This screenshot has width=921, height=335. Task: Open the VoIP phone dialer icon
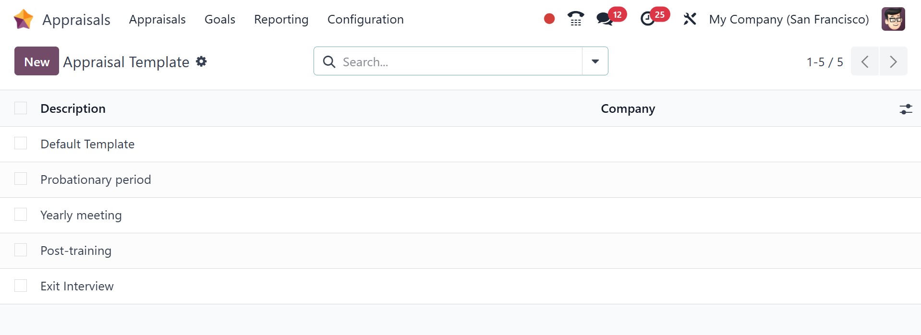(x=575, y=19)
